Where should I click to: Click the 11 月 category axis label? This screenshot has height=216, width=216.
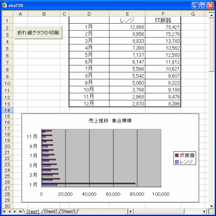(32, 137)
